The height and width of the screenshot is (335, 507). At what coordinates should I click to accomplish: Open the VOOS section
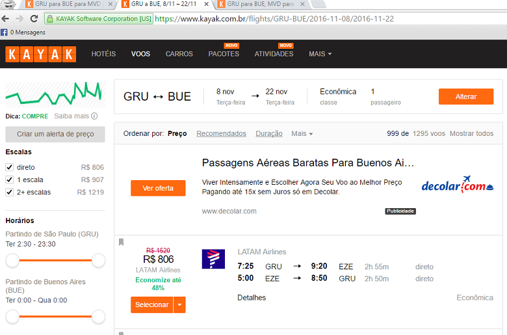[140, 54]
